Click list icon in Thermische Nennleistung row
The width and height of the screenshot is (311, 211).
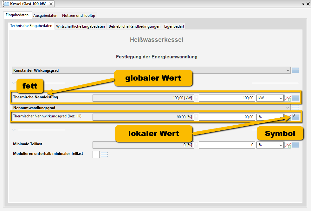295,98
